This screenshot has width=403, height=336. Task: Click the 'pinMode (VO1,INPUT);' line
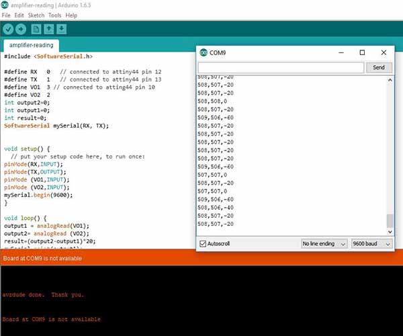point(36,179)
